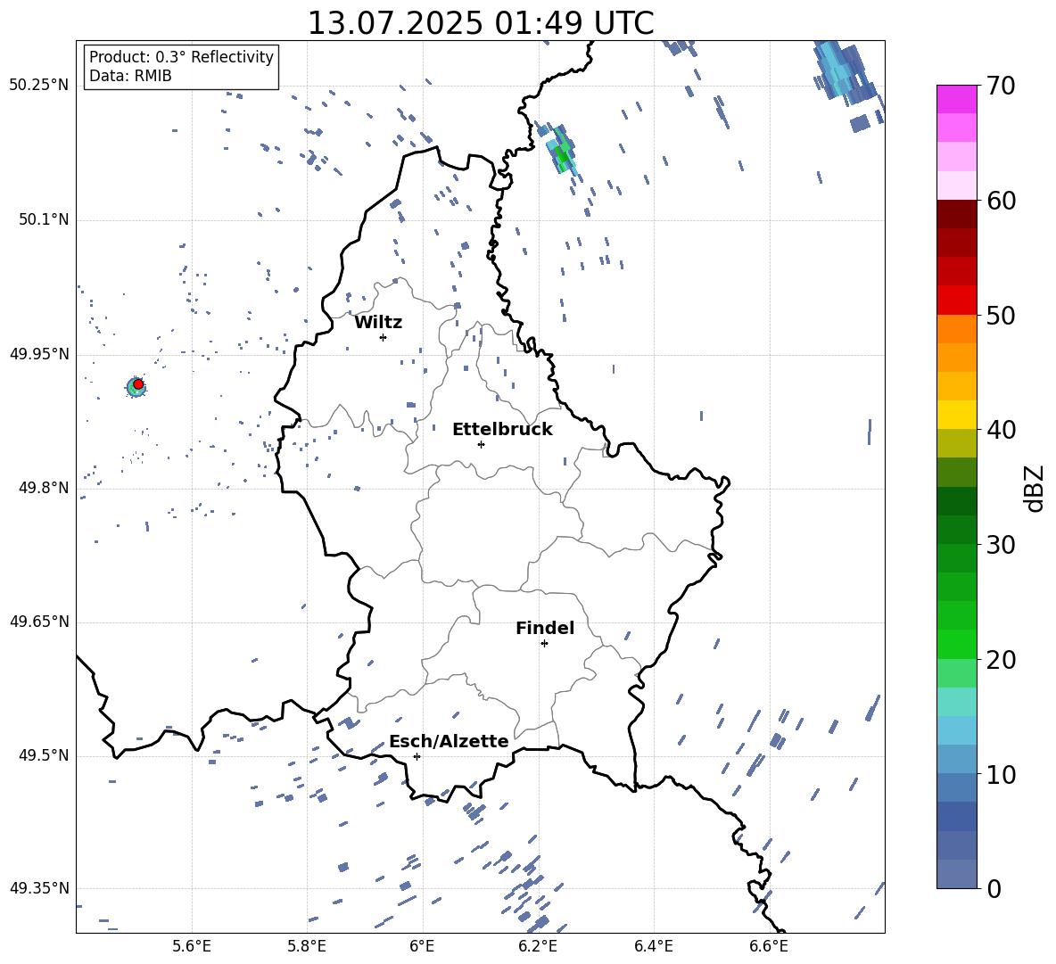
Task: Click the Ettelbruck city label
Action: pyautogui.click(x=502, y=430)
